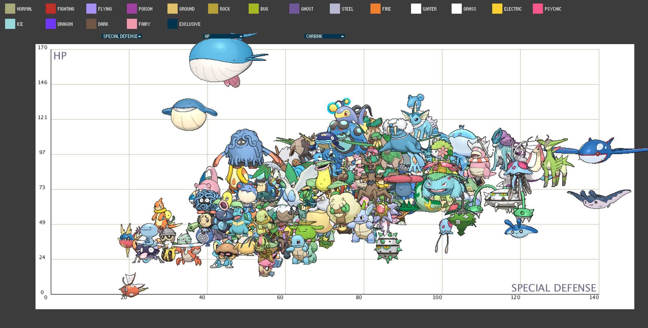648x328 pixels.
Task: Click the Exclusive filter label
Action: point(190,24)
